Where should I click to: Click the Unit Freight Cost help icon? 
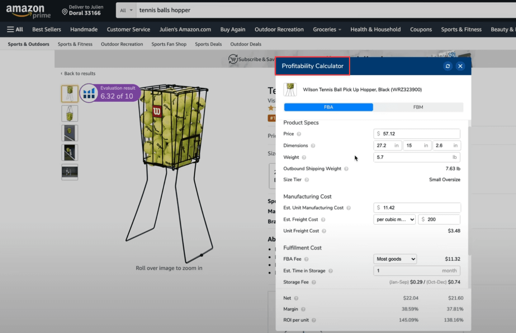[324, 231]
